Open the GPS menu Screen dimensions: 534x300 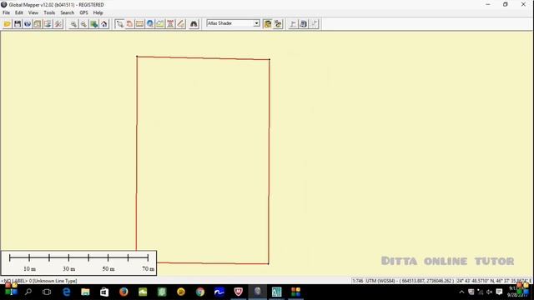click(x=83, y=12)
